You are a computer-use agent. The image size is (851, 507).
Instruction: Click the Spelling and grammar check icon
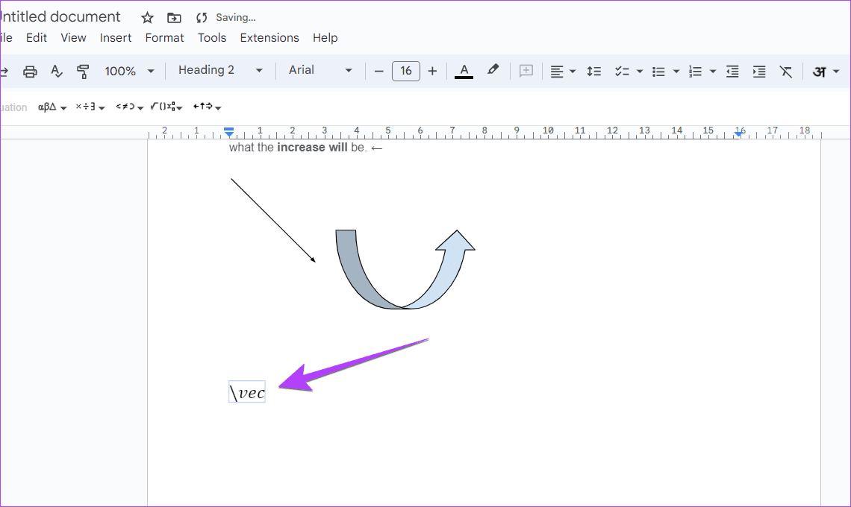(57, 71)
